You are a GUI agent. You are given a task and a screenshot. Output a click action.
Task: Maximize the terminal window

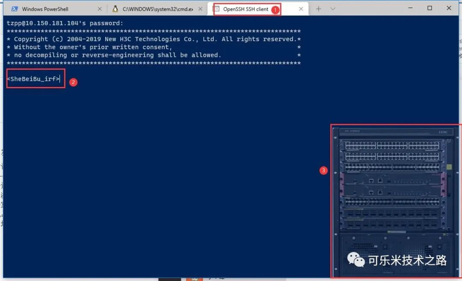[x=429, y=8]
